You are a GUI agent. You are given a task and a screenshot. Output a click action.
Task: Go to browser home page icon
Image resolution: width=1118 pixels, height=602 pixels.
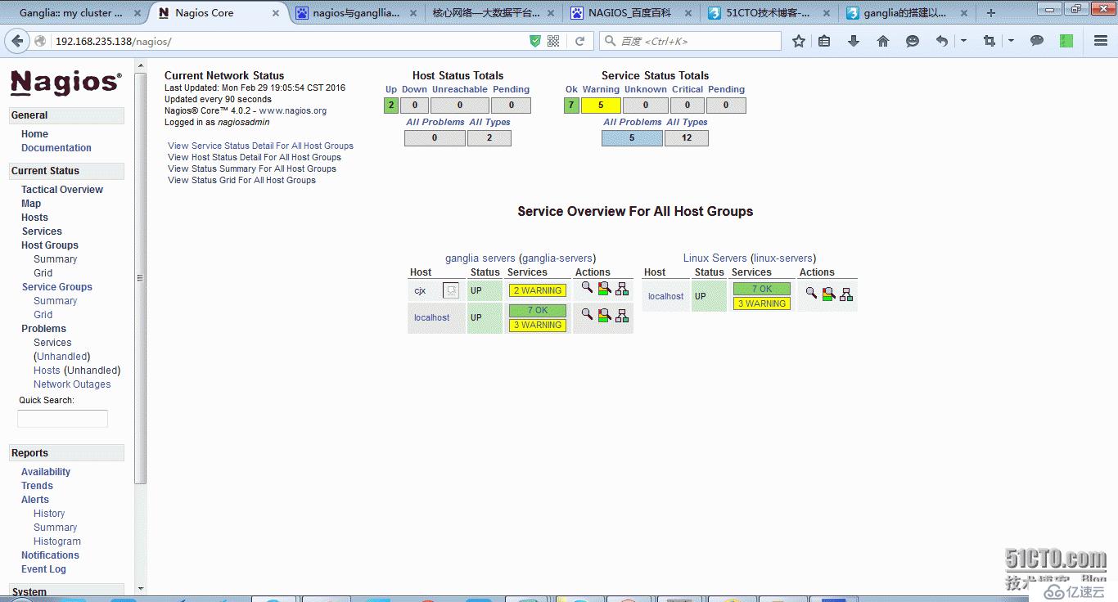(x=883, y=41)
